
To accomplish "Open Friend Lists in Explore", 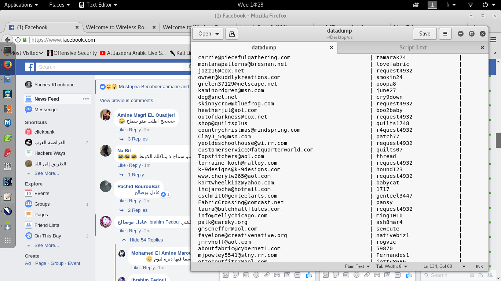I will tap(47, 225).
